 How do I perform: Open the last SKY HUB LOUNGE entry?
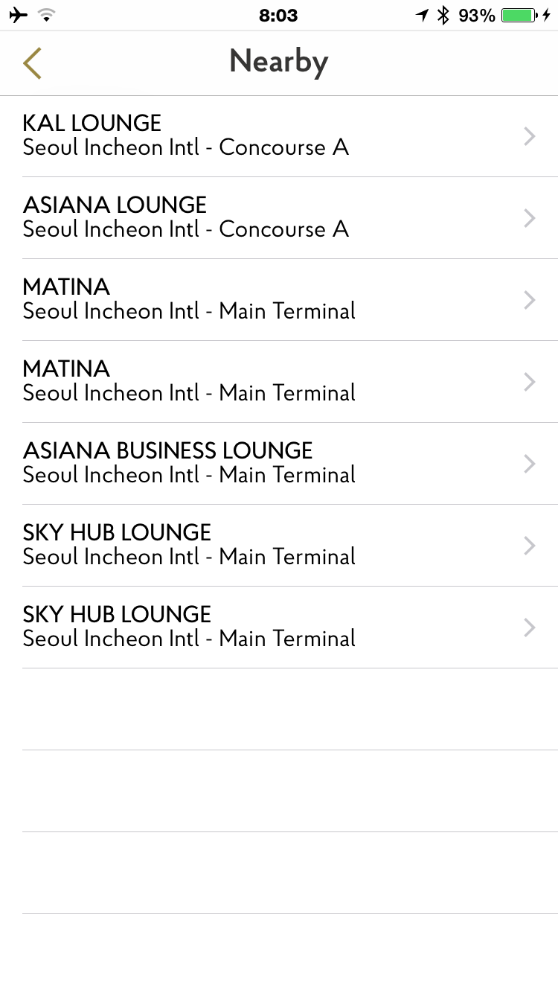[x=117, y=614]
